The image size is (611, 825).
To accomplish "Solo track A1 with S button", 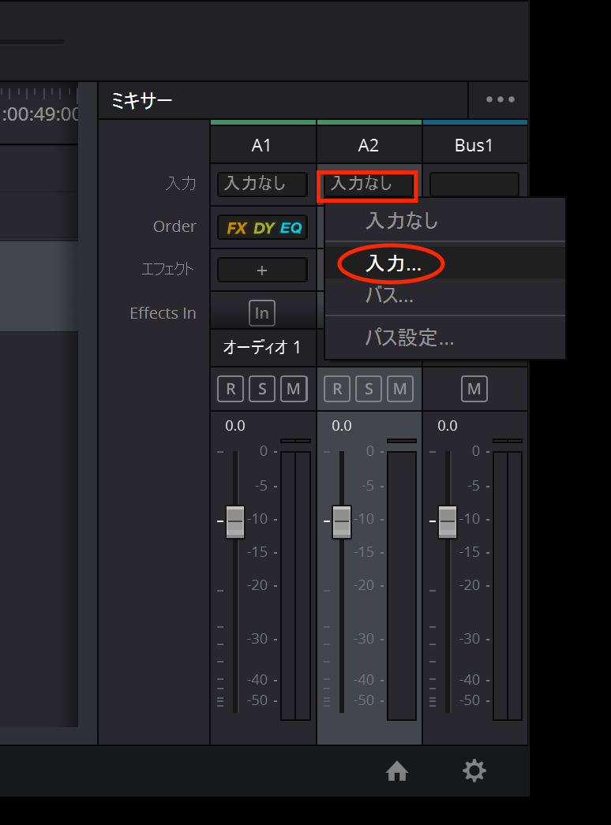I will pos(262,388).
